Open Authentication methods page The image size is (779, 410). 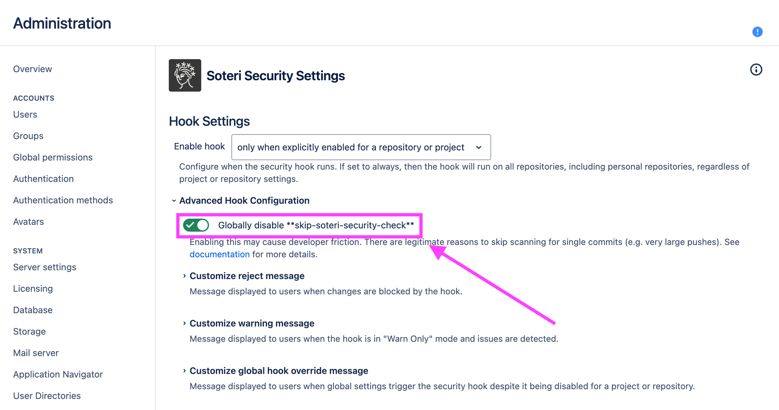(x=63, y=200)
